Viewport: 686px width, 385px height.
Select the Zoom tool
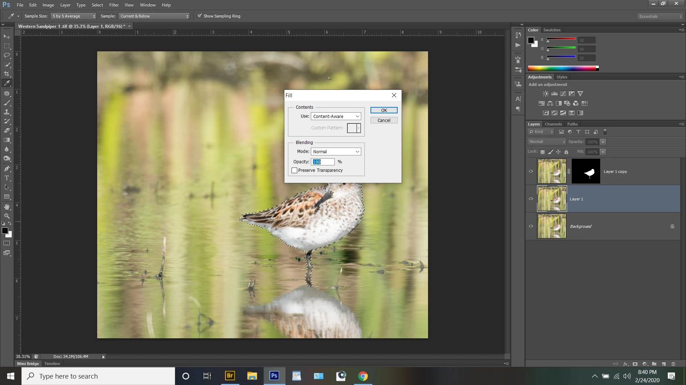pos(7,216)
